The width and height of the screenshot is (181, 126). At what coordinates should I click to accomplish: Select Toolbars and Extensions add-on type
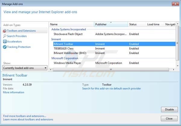click(25, 31)
